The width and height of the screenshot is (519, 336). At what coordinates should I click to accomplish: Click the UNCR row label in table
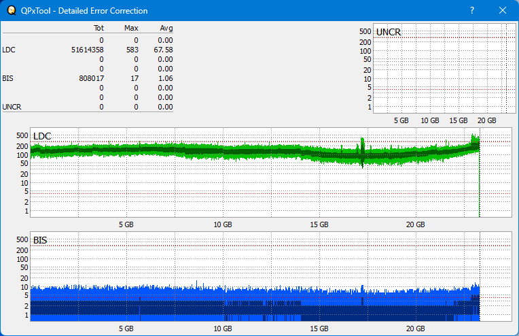[12, 107]
